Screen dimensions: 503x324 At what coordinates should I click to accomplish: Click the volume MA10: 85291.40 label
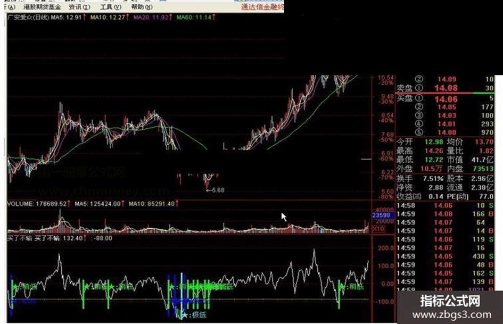pyautogui.click(x=151, y=204)
